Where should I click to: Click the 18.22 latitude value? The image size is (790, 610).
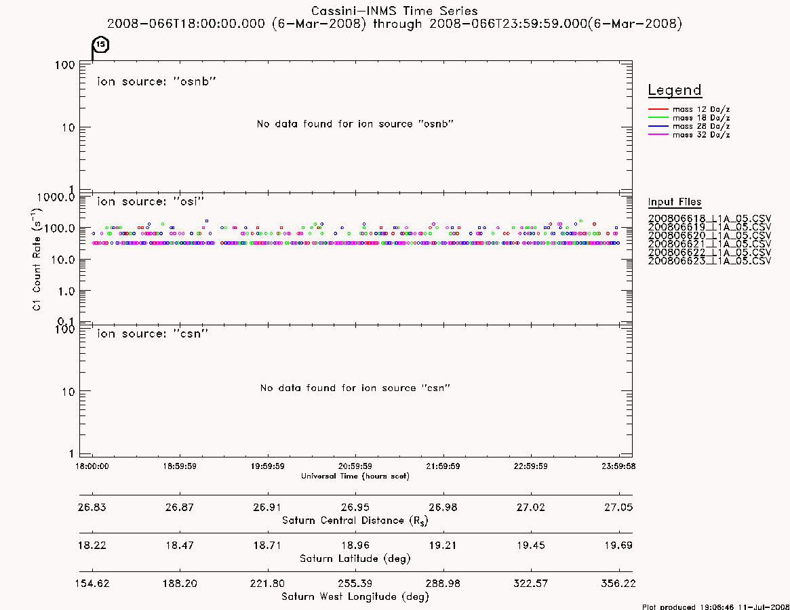92,546
